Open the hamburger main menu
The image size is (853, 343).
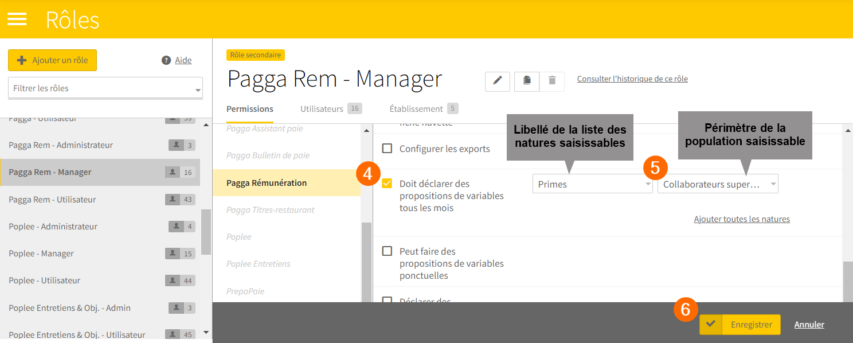[x=17, y=20]
